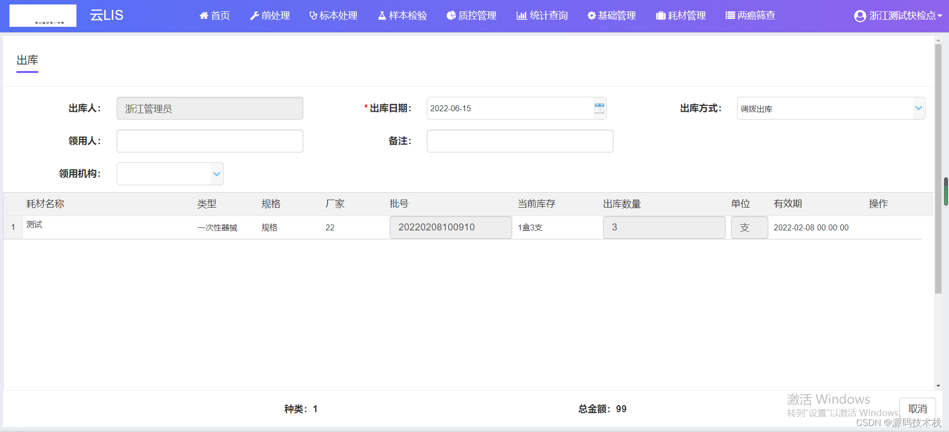Click the vertical scrollbar thumb

[x=938, y=169]
